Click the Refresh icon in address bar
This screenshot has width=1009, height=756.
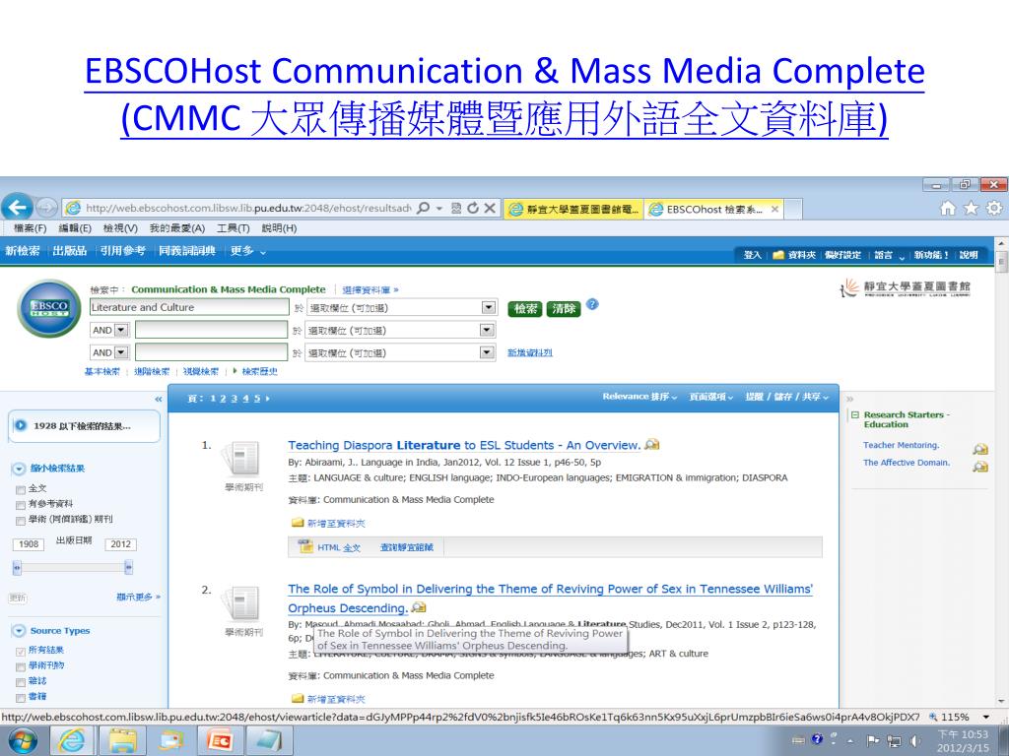coord(473,209)
